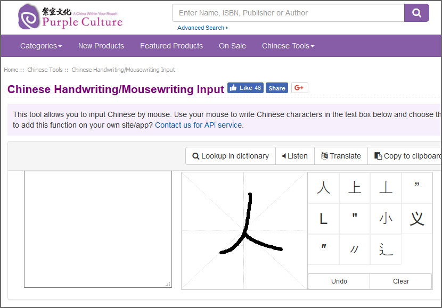Screen dimensions: 442x308
Task: Expand the Advanced Search link
Action: 202,28
